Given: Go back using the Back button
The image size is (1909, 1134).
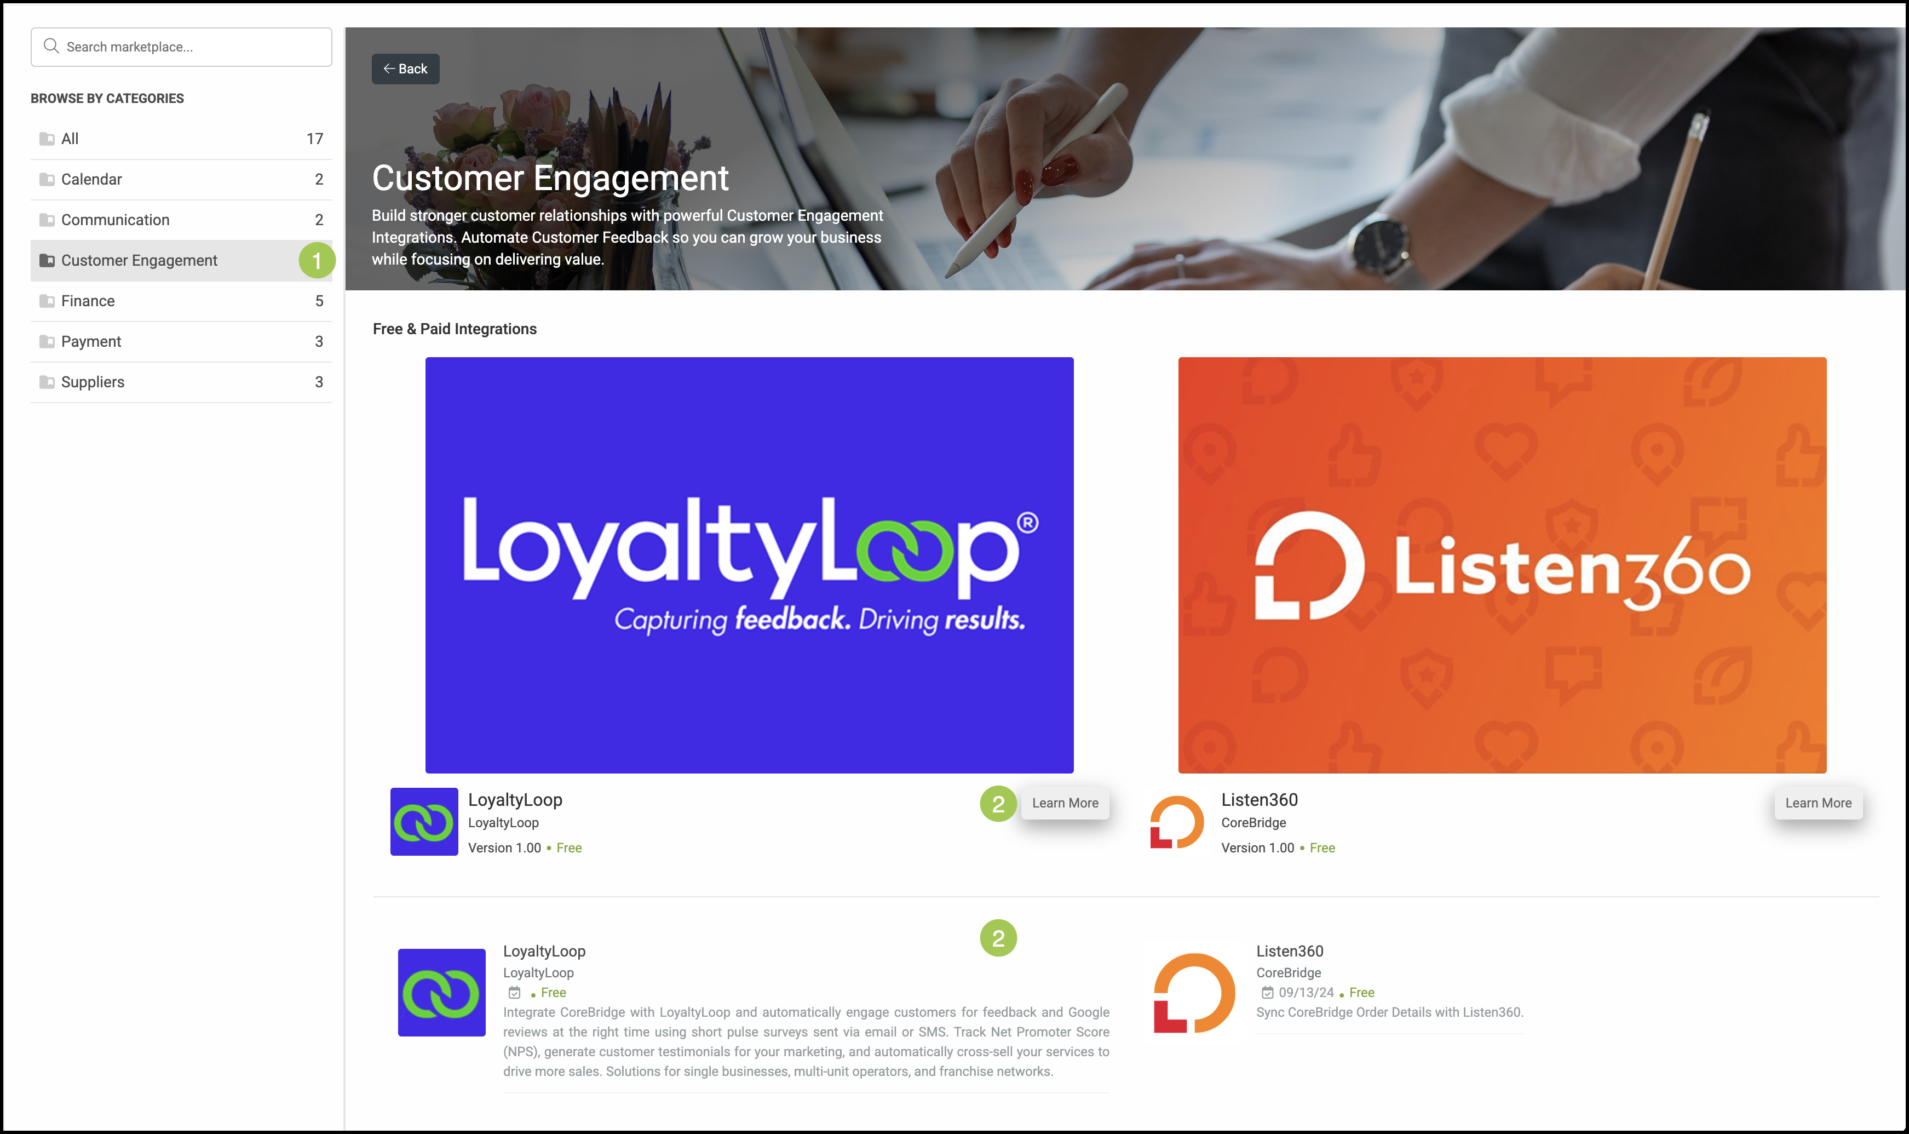Looking at the screenshot, I should pyautogui.click(x=406, y=69).
